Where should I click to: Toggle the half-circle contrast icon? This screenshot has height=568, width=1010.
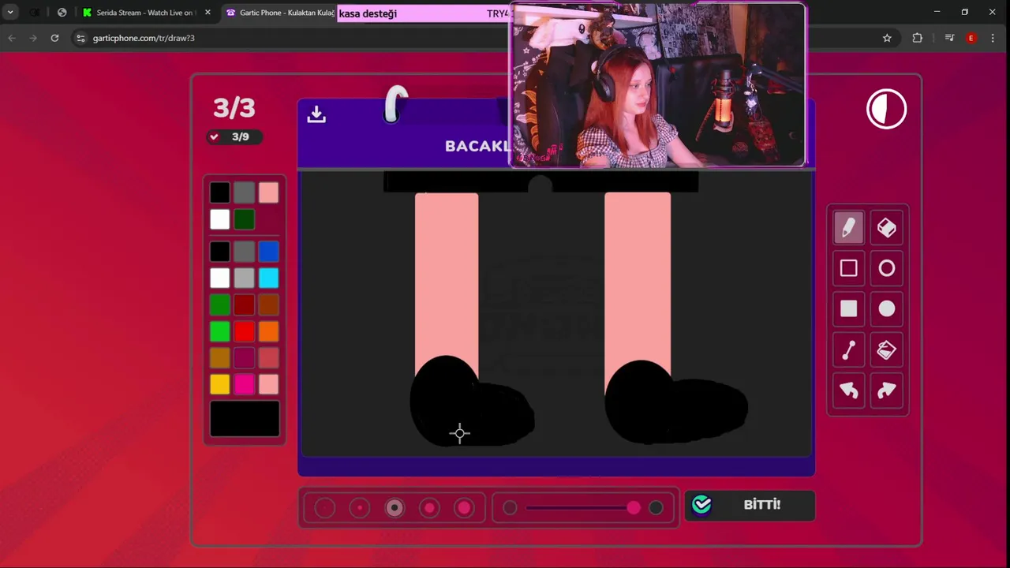pyautogui.click(x=886, y=109)
